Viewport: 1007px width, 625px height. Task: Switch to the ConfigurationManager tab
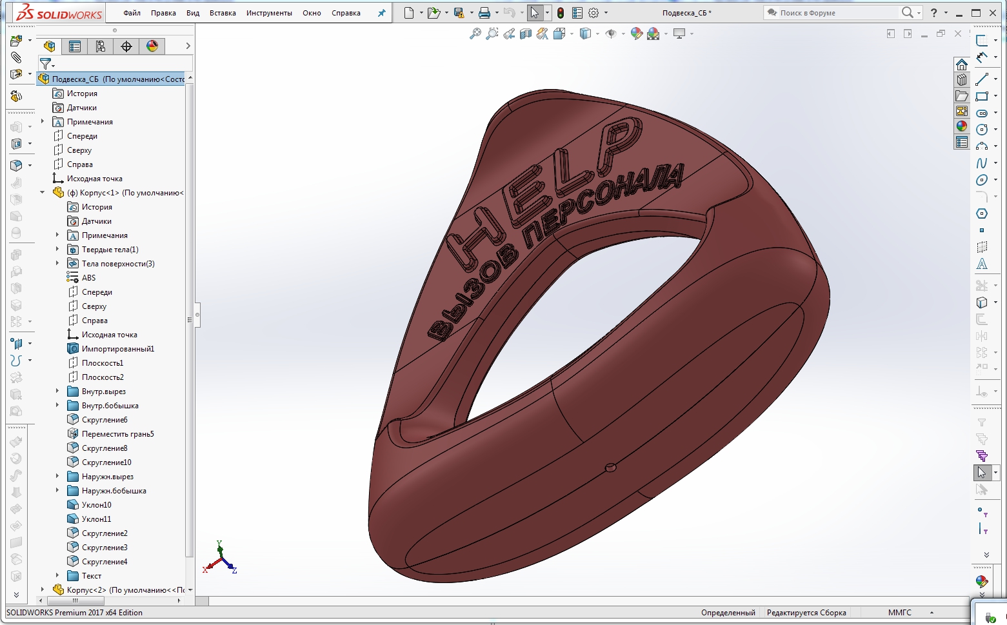pos(100,46)
